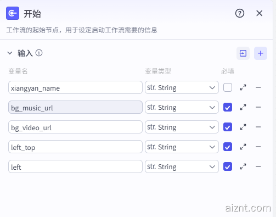Close the 开始 panel
This screenshot has width=276, height=217.
pos(260,13)
